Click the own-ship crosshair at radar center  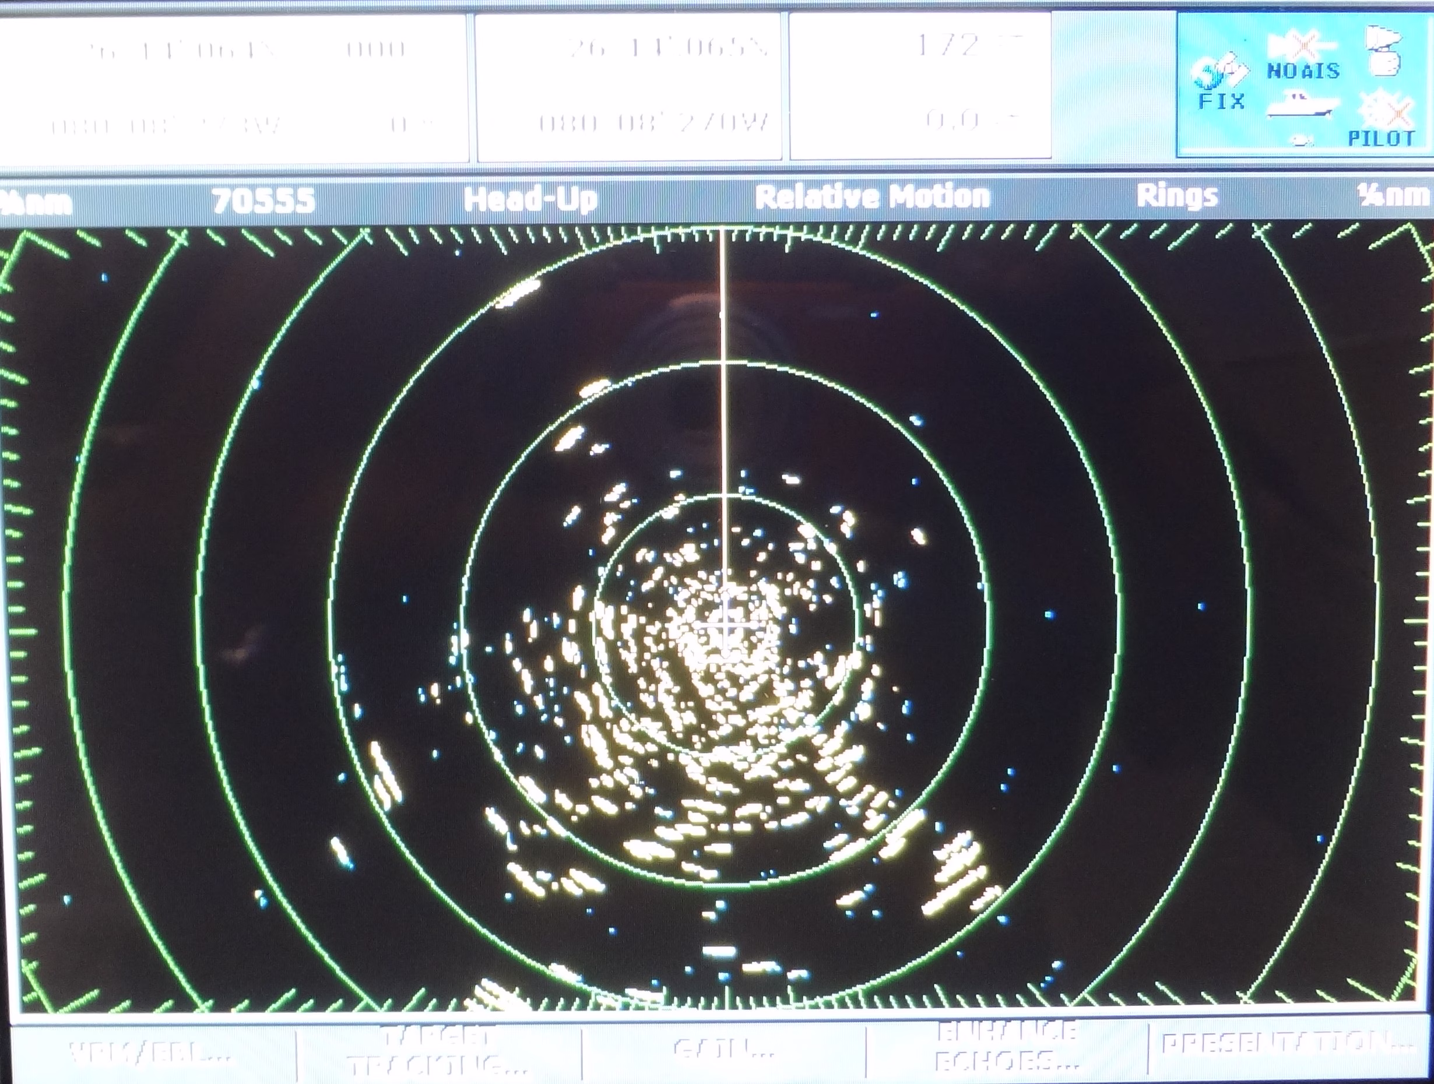click(x=725, y=624)
